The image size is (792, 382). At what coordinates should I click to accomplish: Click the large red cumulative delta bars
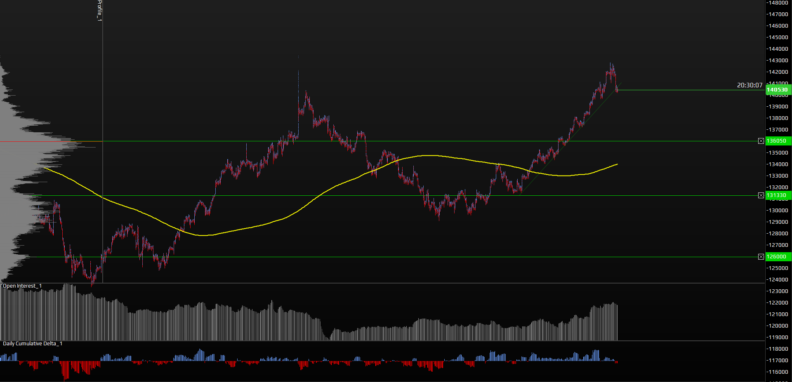tap(66, 369)
